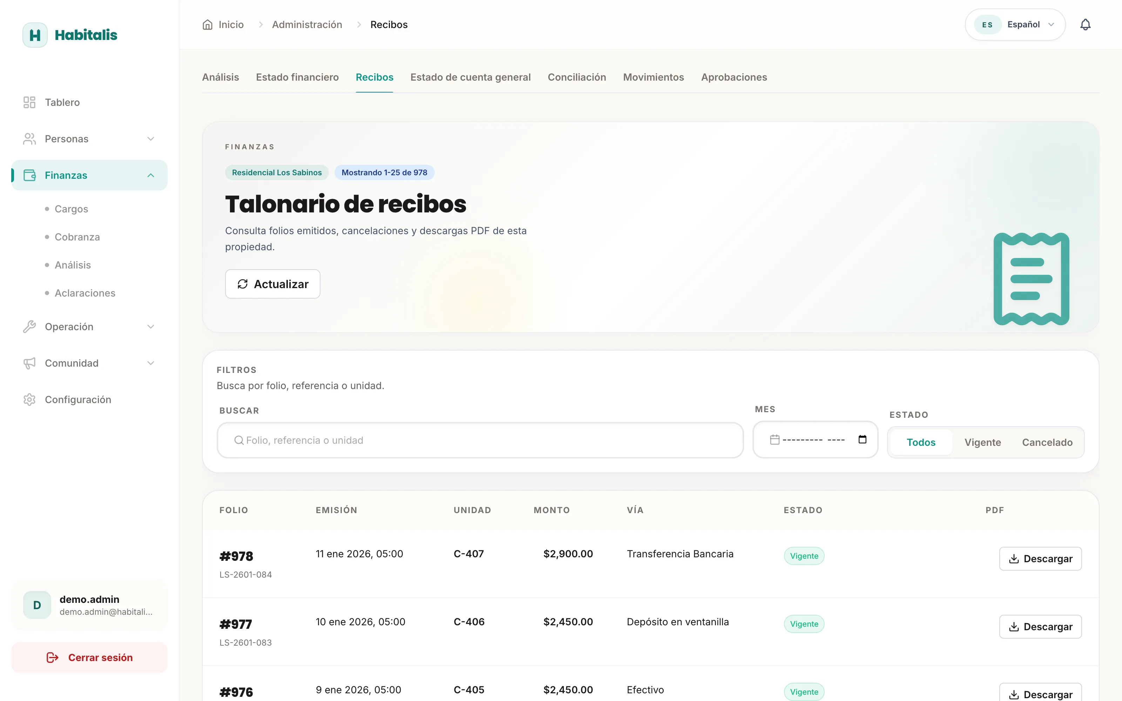Viewport: 1122px width, 701px height.
Task: Click the demo.admin user card
Action: pyautogui.click(x=89, y=605)
